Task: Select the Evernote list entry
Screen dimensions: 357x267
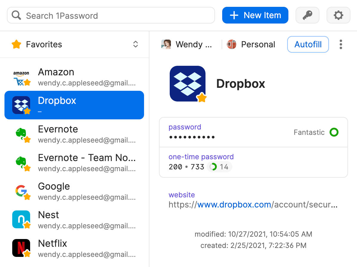Action: click(x=74, y=134)
